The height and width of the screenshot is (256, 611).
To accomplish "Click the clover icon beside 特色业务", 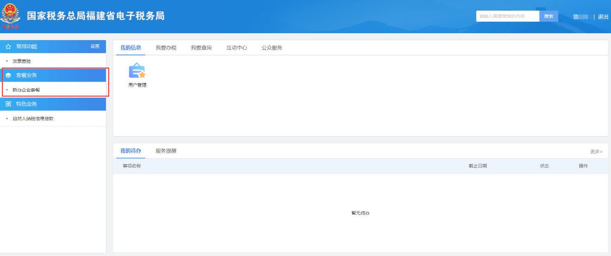I will (x=8, y=104).
